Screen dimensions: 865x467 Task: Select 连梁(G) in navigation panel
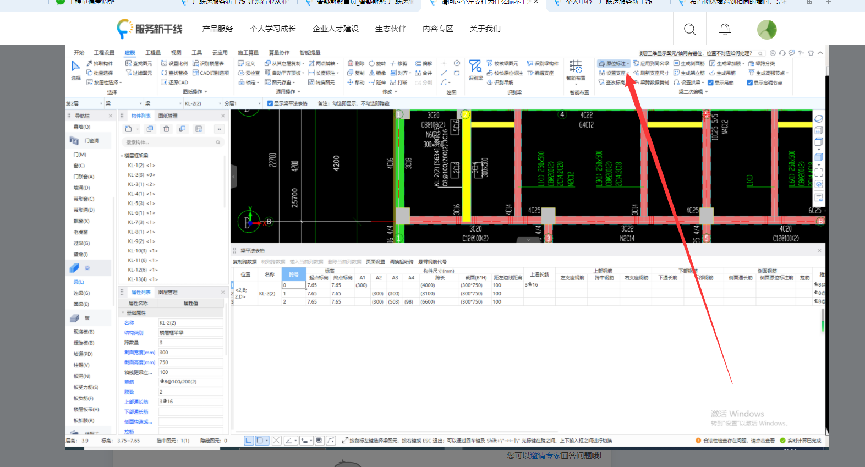(81, 293)
